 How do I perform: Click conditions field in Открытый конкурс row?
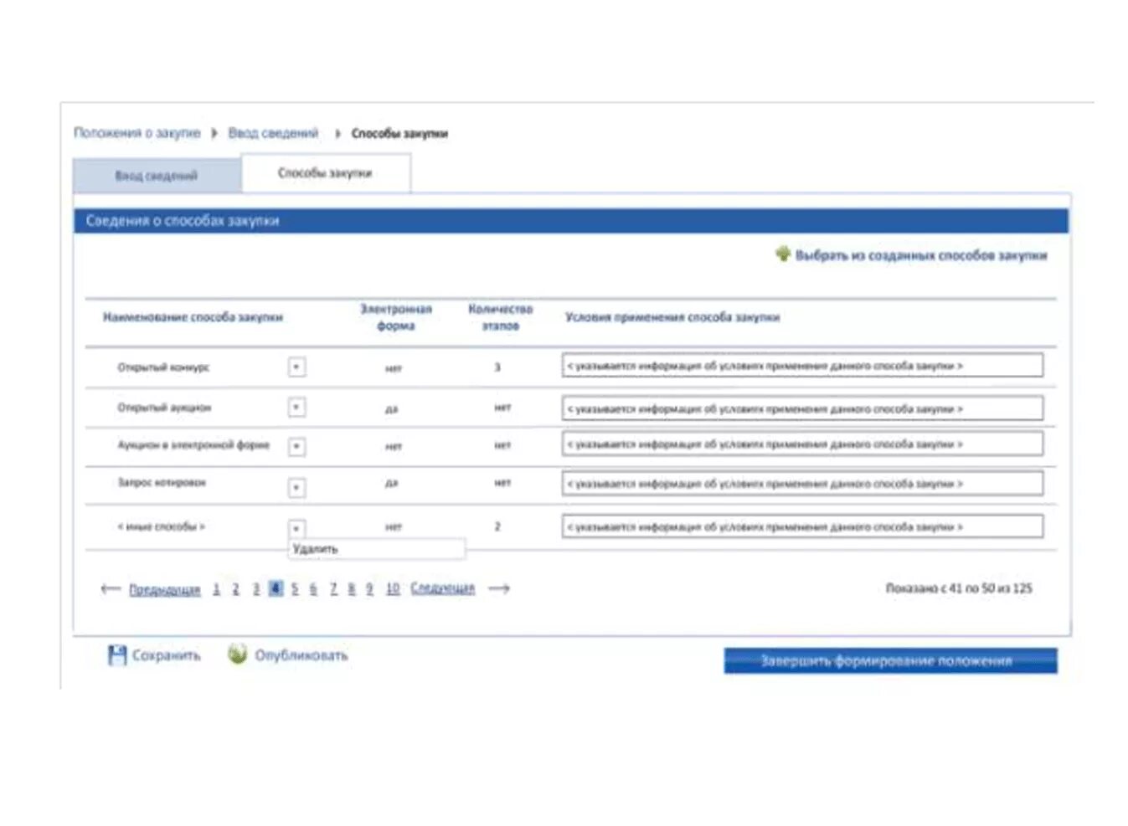coord(802,366)
